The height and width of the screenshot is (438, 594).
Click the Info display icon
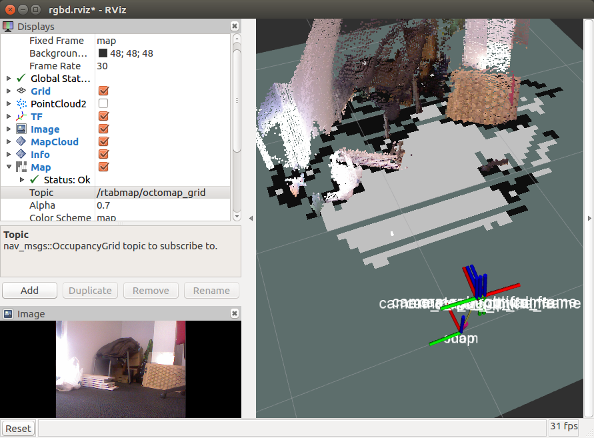pyautogui.click(x=21, y=155)
